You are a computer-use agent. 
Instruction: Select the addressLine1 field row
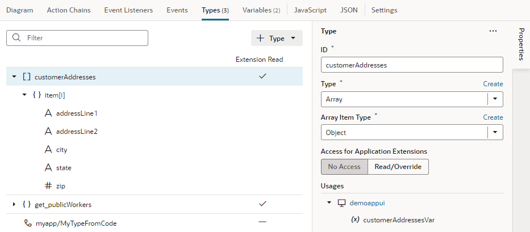[155, 113]
